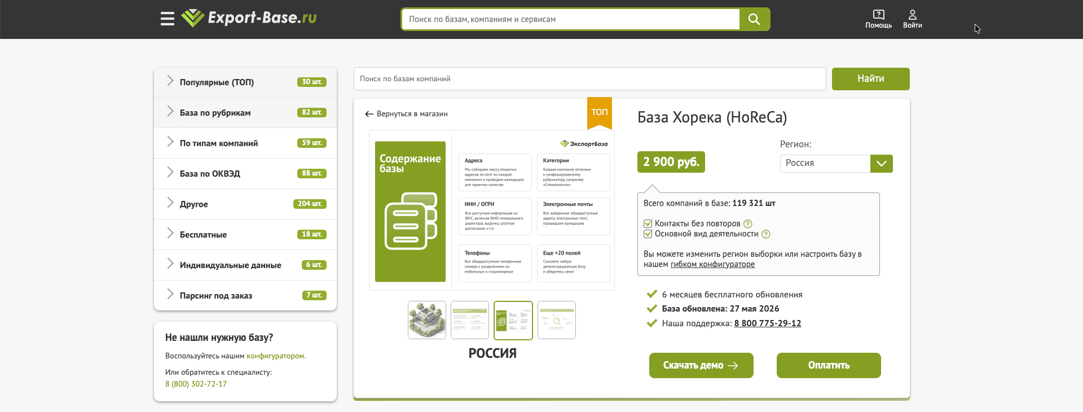Expand Бесплатные category chevron
Screen dimensions: 1083x412
[170, 234]
